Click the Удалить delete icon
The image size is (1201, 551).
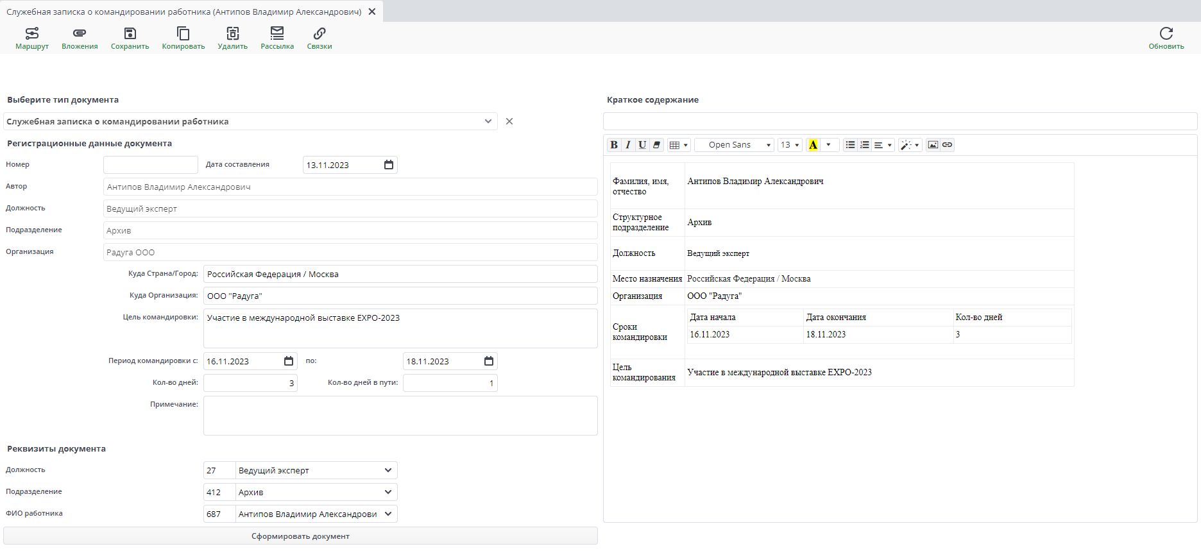tap(232, 38)
